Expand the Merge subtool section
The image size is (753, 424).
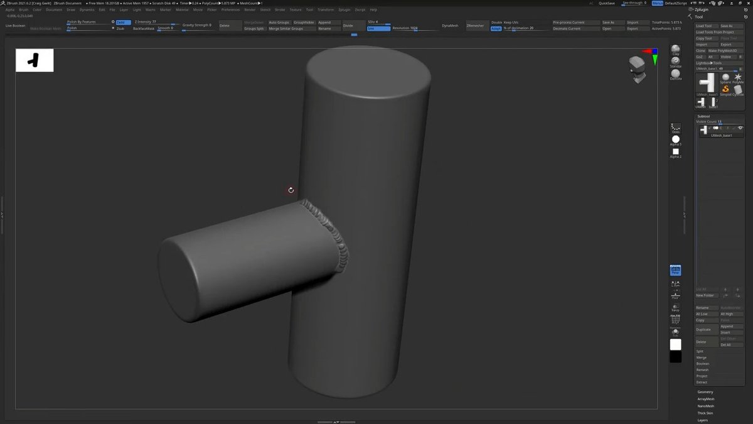(x=701, y=357)
